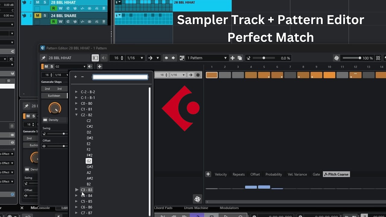The width and height of the screenshot is (386, 217).
Task: Open Edit Channel Settings for 28 BBL HIHAT
Action: pos(68,8)
